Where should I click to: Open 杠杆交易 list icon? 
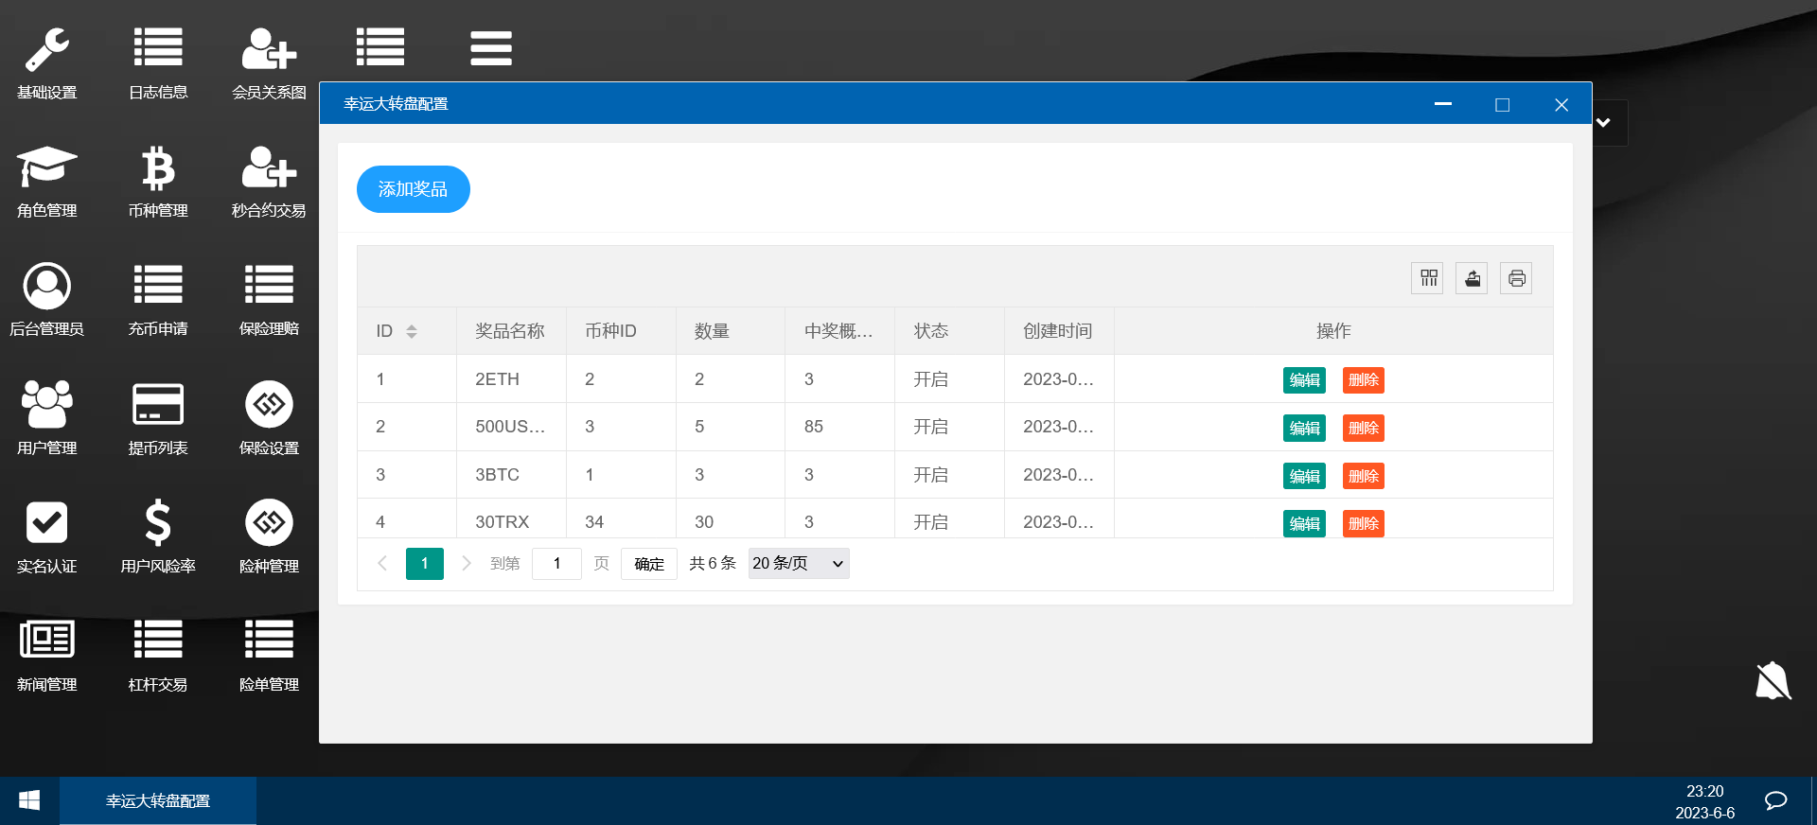click(158, 640)
